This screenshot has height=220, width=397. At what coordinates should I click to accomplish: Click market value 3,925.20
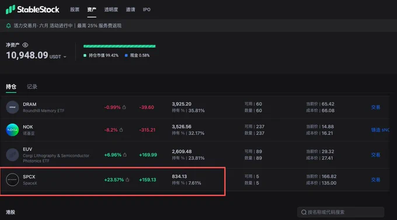point(182,104)
